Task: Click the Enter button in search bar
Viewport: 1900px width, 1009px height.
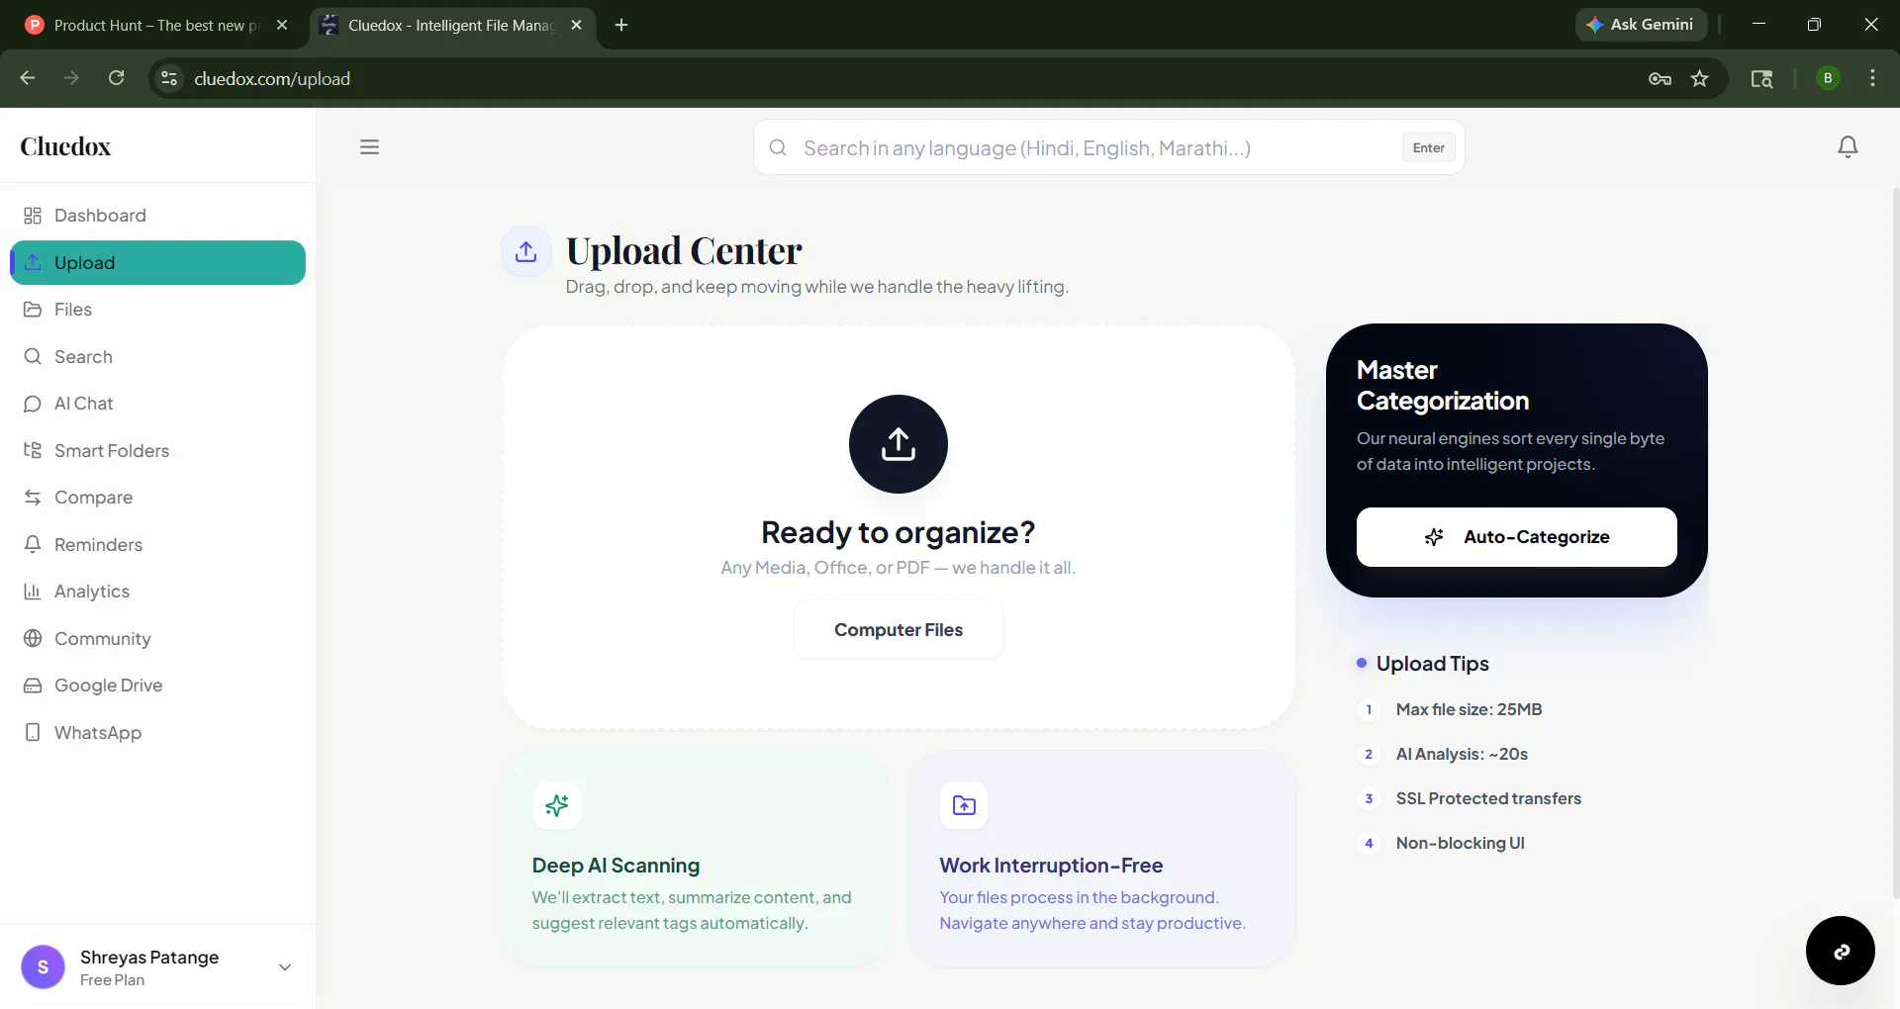Action: coord(1429,147)
